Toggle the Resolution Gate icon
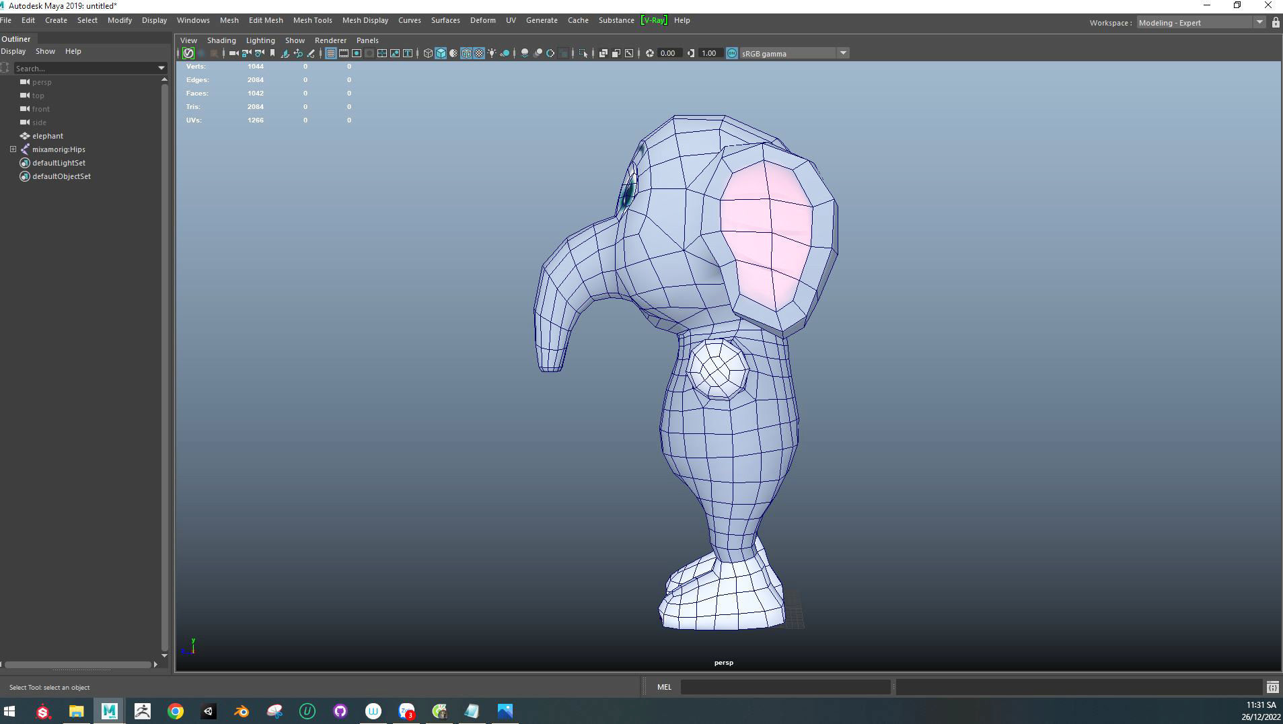Viewport: 1283px width, 724px height. [357, 53]
